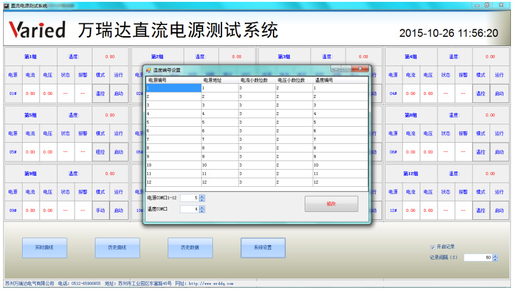The image size is (514, 294).
Task: Select the highlighted 电源编号 cell in row 1
Action: click(173, 88)
